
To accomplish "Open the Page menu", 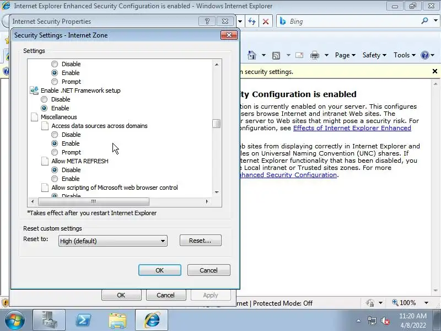I will (x=345, y=55).
